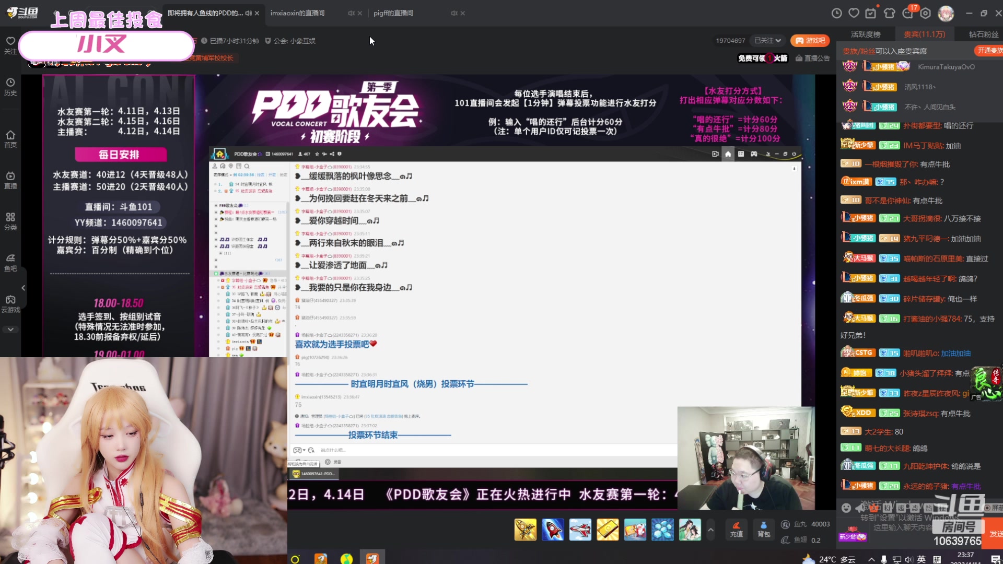The image size is (1003, 564).
Task: Click the orange 游戏吧 button
Action: pyautogui.click(x=810, y=41)
